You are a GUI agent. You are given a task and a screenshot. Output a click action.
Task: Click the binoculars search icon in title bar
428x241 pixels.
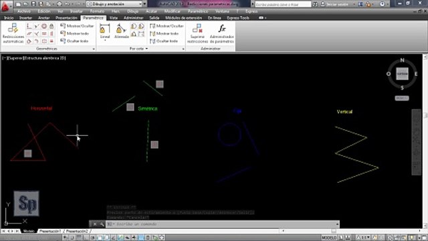[x=316, y=4]
